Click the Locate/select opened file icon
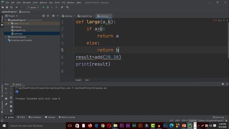 pos(44,16)
